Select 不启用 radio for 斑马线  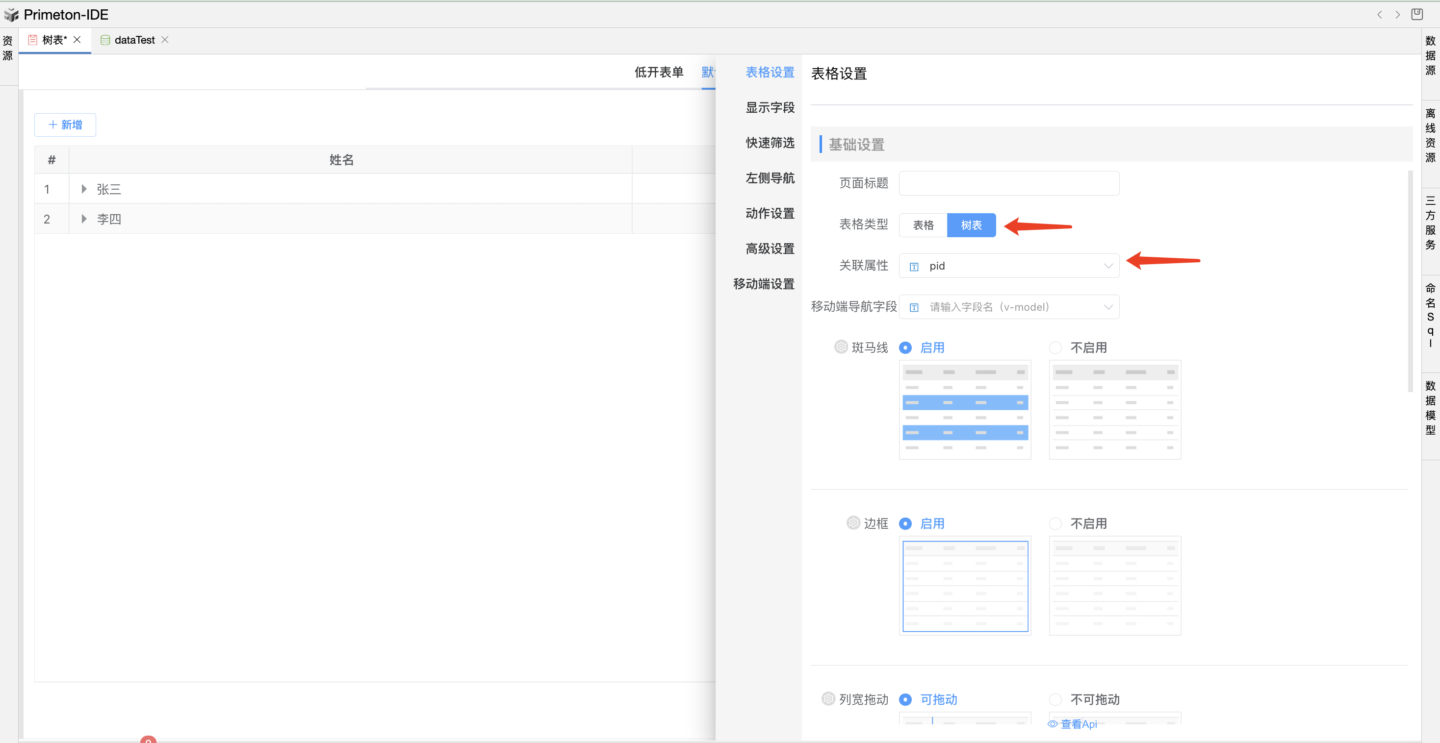click(1055, 348)
